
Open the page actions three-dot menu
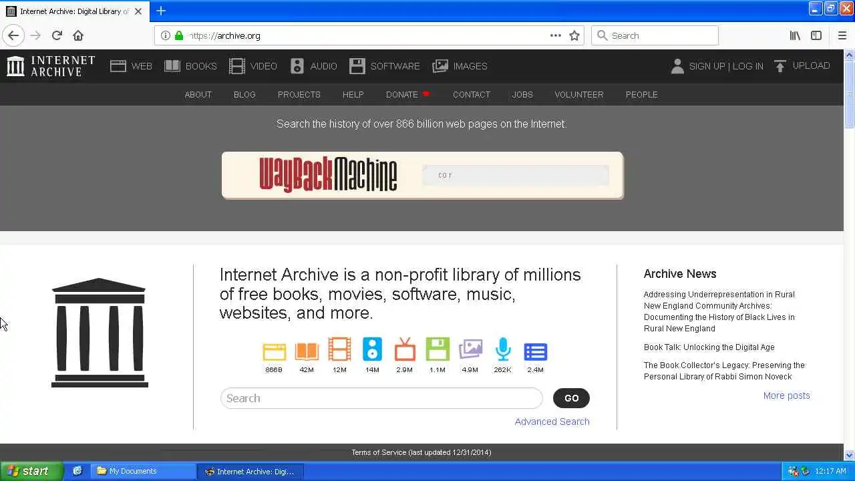555,35
